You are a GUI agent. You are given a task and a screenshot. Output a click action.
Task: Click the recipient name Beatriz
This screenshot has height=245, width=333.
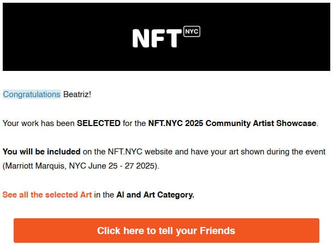pos(76,94)
